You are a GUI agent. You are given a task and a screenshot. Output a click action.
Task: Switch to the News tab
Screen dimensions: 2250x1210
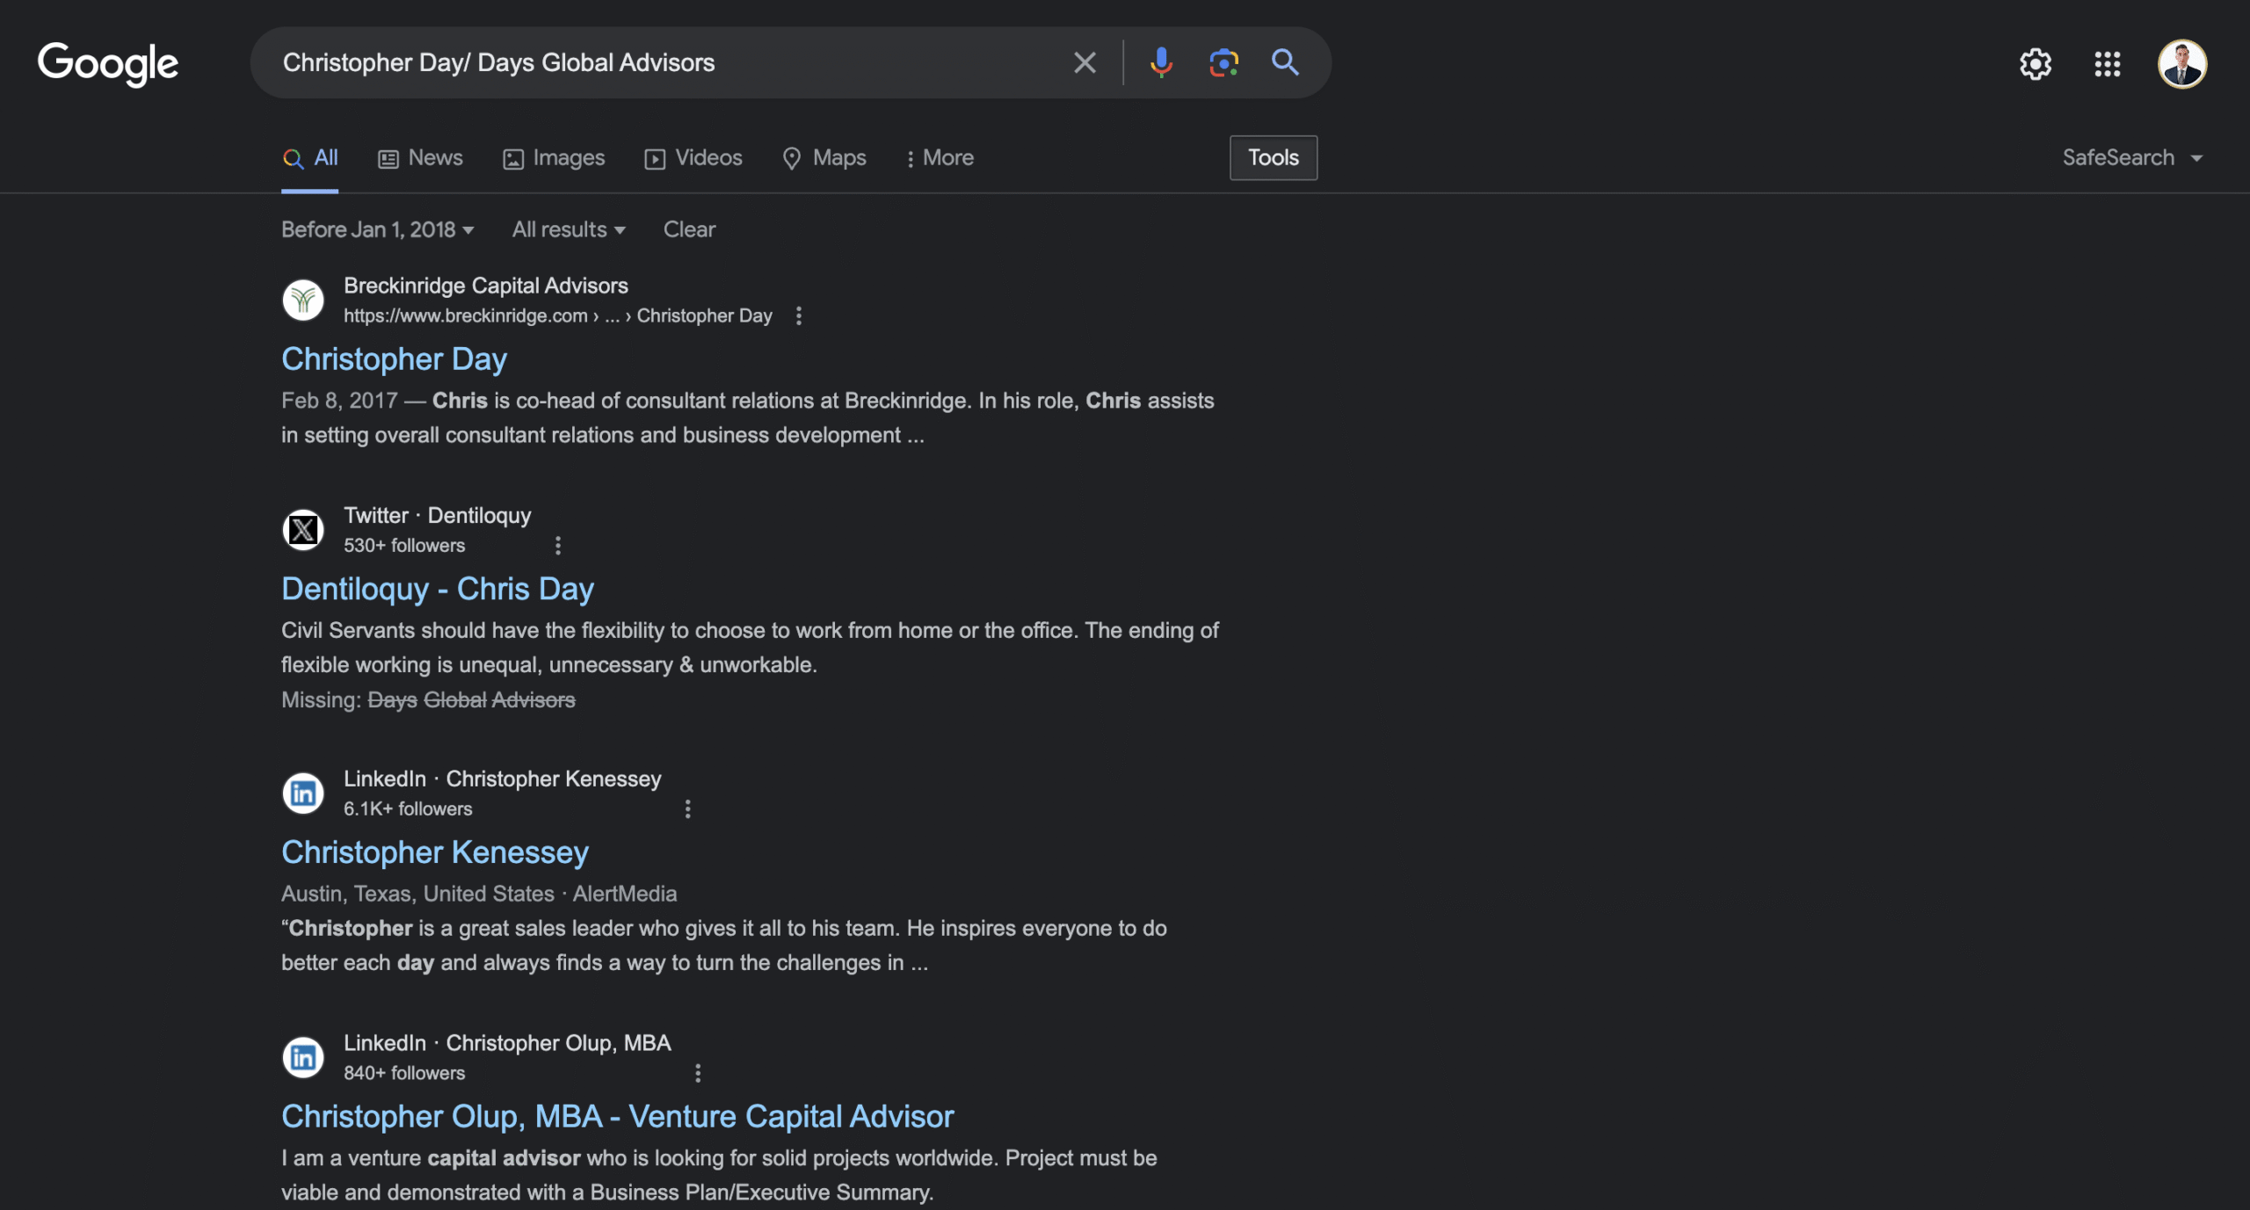coord(420,158)
